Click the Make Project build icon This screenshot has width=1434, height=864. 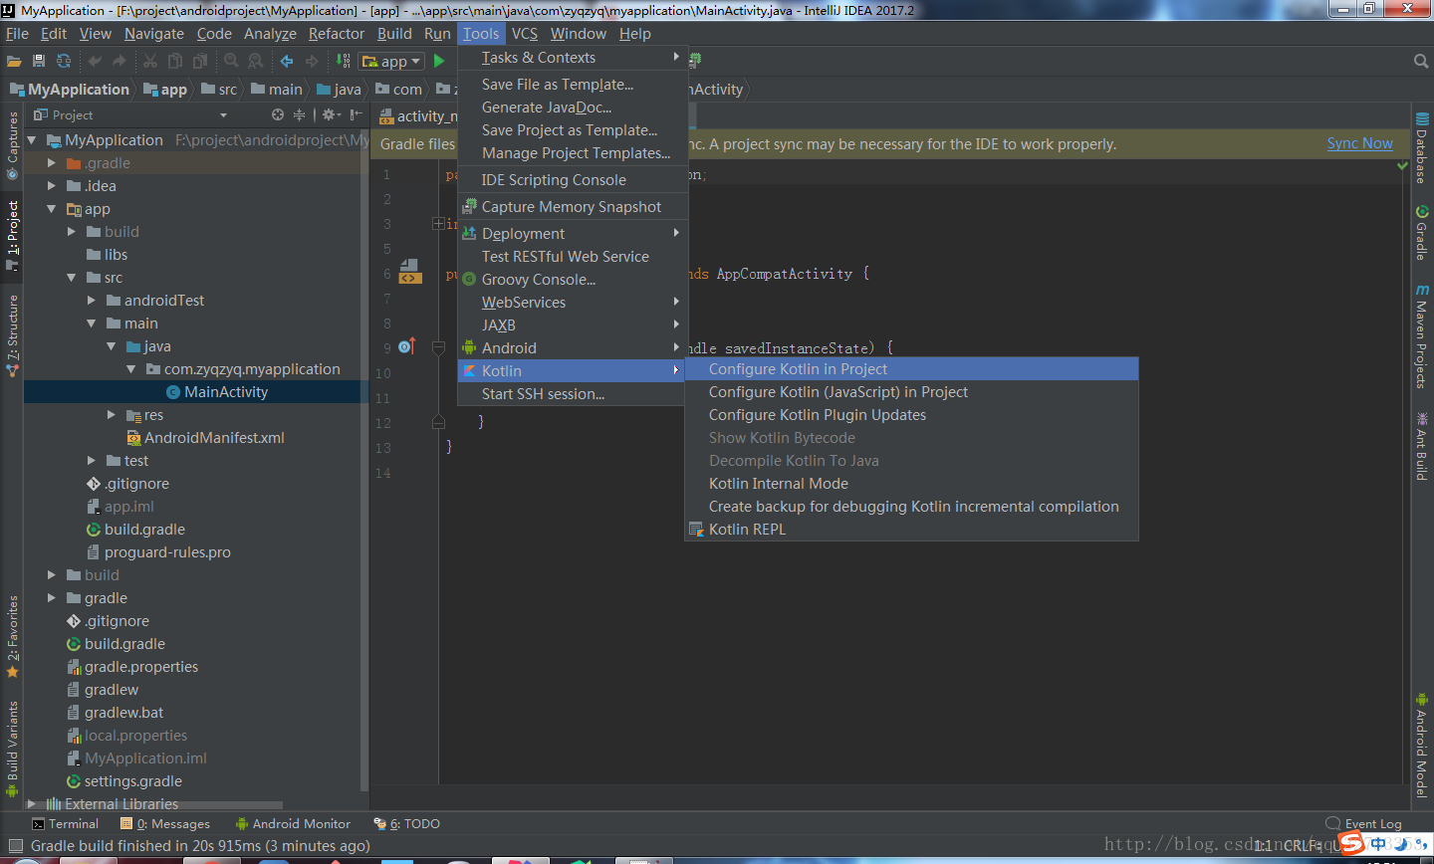(344, 62)
